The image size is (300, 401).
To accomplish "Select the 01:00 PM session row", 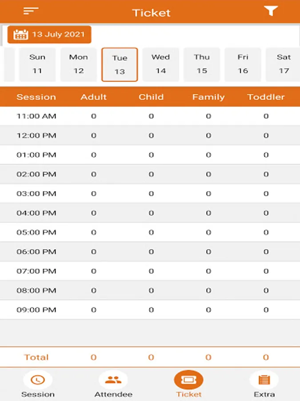I will (150, 155).
